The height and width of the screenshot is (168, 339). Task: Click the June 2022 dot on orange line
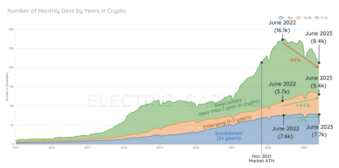pos(283,101)
